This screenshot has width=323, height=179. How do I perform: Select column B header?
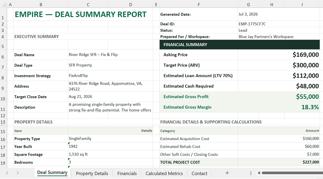pyautogui.click(x=41, y=5)
